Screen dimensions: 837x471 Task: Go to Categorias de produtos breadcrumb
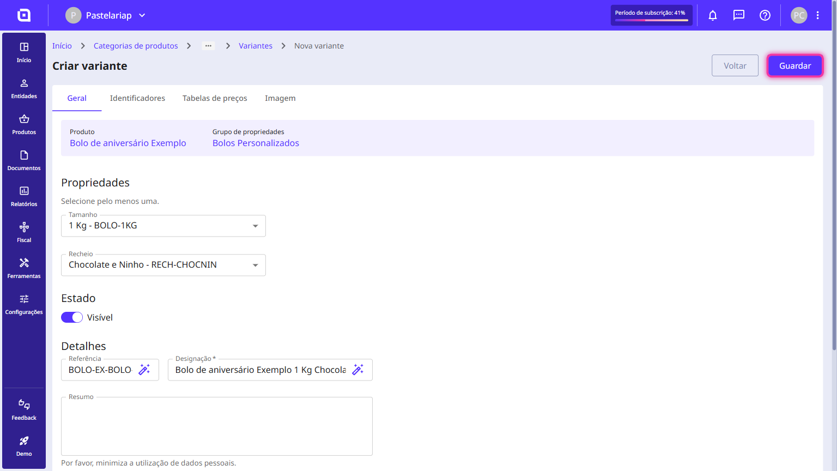(136, 46)
